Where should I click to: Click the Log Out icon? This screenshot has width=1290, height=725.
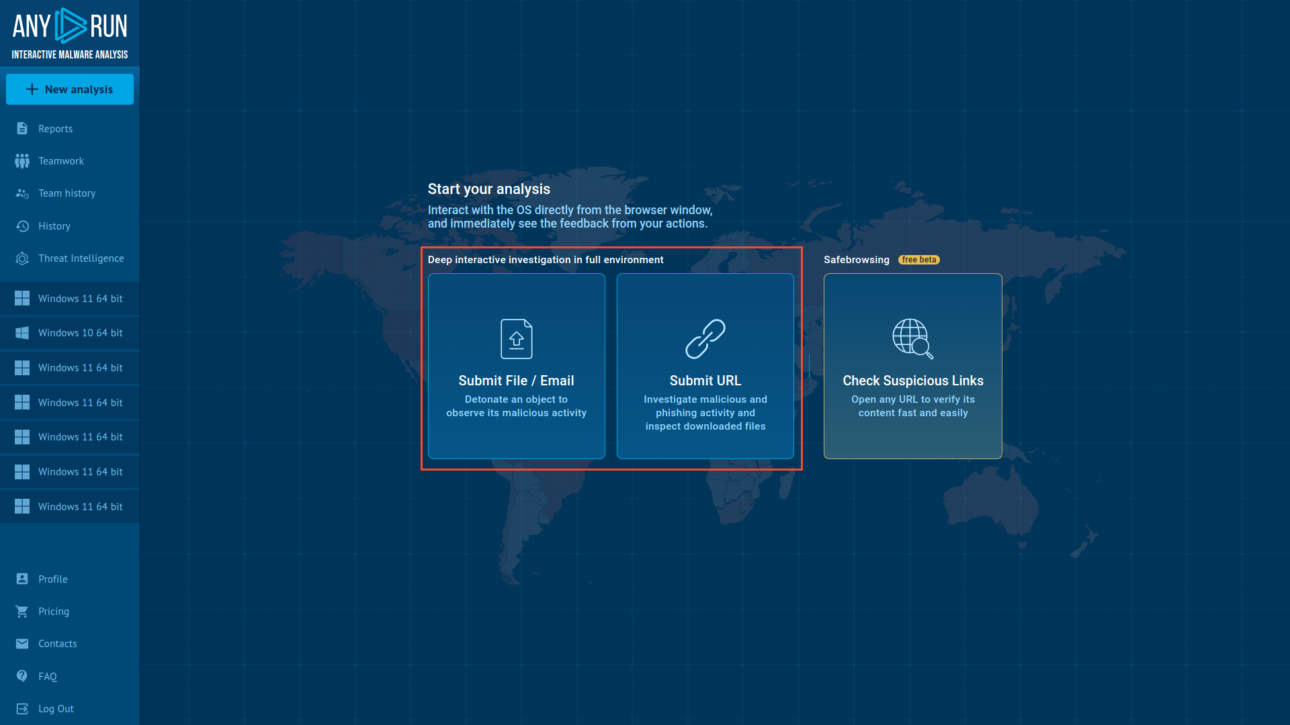(22, 709)
